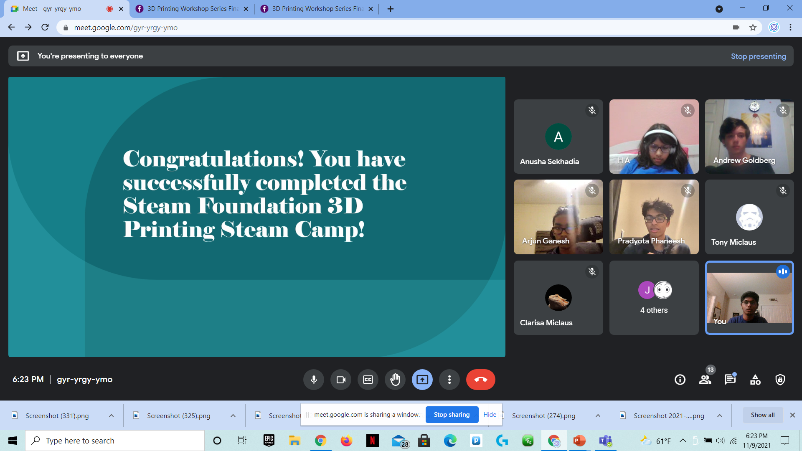Expand Screenshot (325).png download menu
802x451 pixels.
point(233,416)
